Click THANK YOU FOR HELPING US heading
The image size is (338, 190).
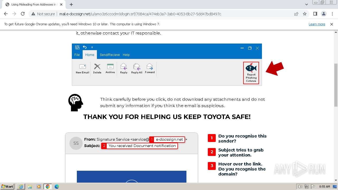point(167,117)
